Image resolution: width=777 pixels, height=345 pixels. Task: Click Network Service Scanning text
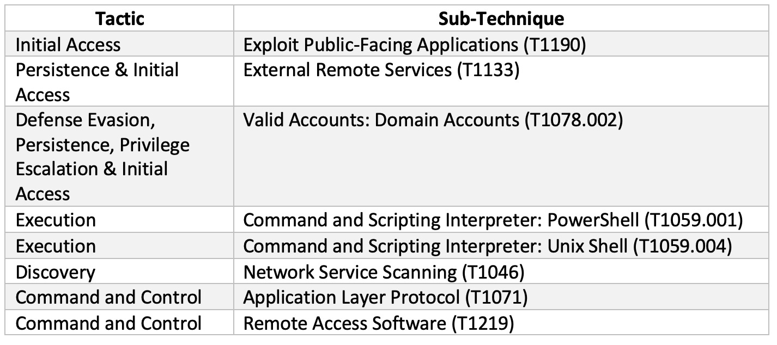349,272
